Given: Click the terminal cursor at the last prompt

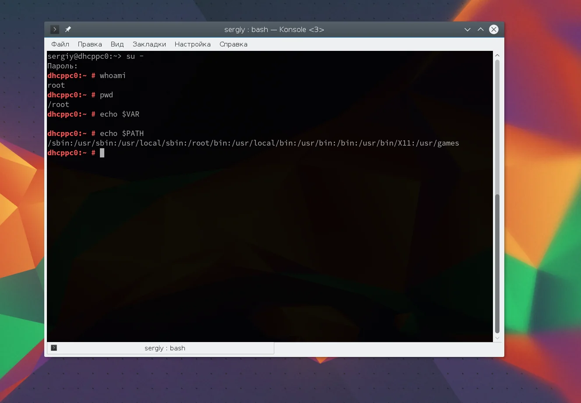Looking at the screenshot, I should tap(102, 153).
